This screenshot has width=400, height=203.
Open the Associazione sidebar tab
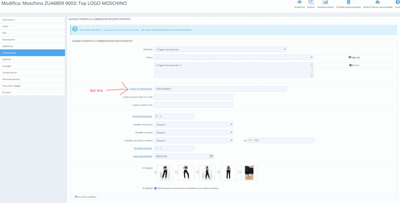32,40
